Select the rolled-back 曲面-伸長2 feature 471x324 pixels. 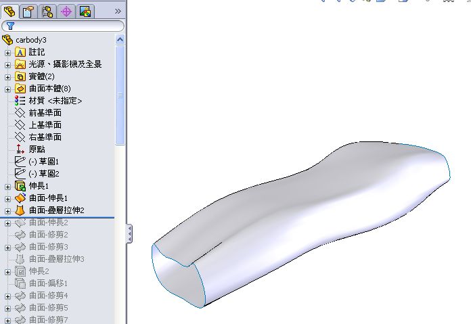click(48, 223)
